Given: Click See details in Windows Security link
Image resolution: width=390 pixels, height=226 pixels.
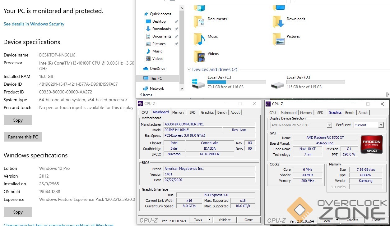Looking at the screenshot, I should (34, 24).
